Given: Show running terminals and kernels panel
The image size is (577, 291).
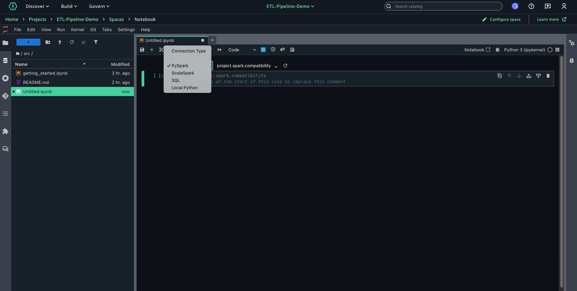Looking at the screenshot, I should (x=5, y=78).
